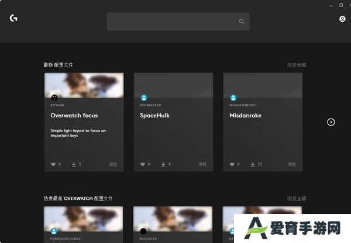Like the SpaceHulk profile
This screenshot has width=351, height=243.
point(143,164)
